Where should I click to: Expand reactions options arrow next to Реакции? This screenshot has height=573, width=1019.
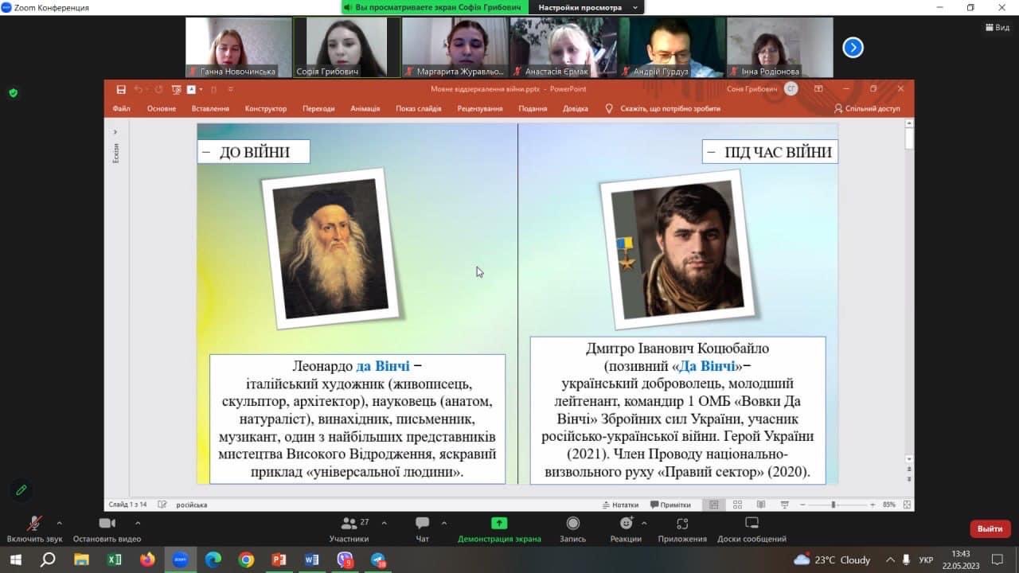click(643, 523)
